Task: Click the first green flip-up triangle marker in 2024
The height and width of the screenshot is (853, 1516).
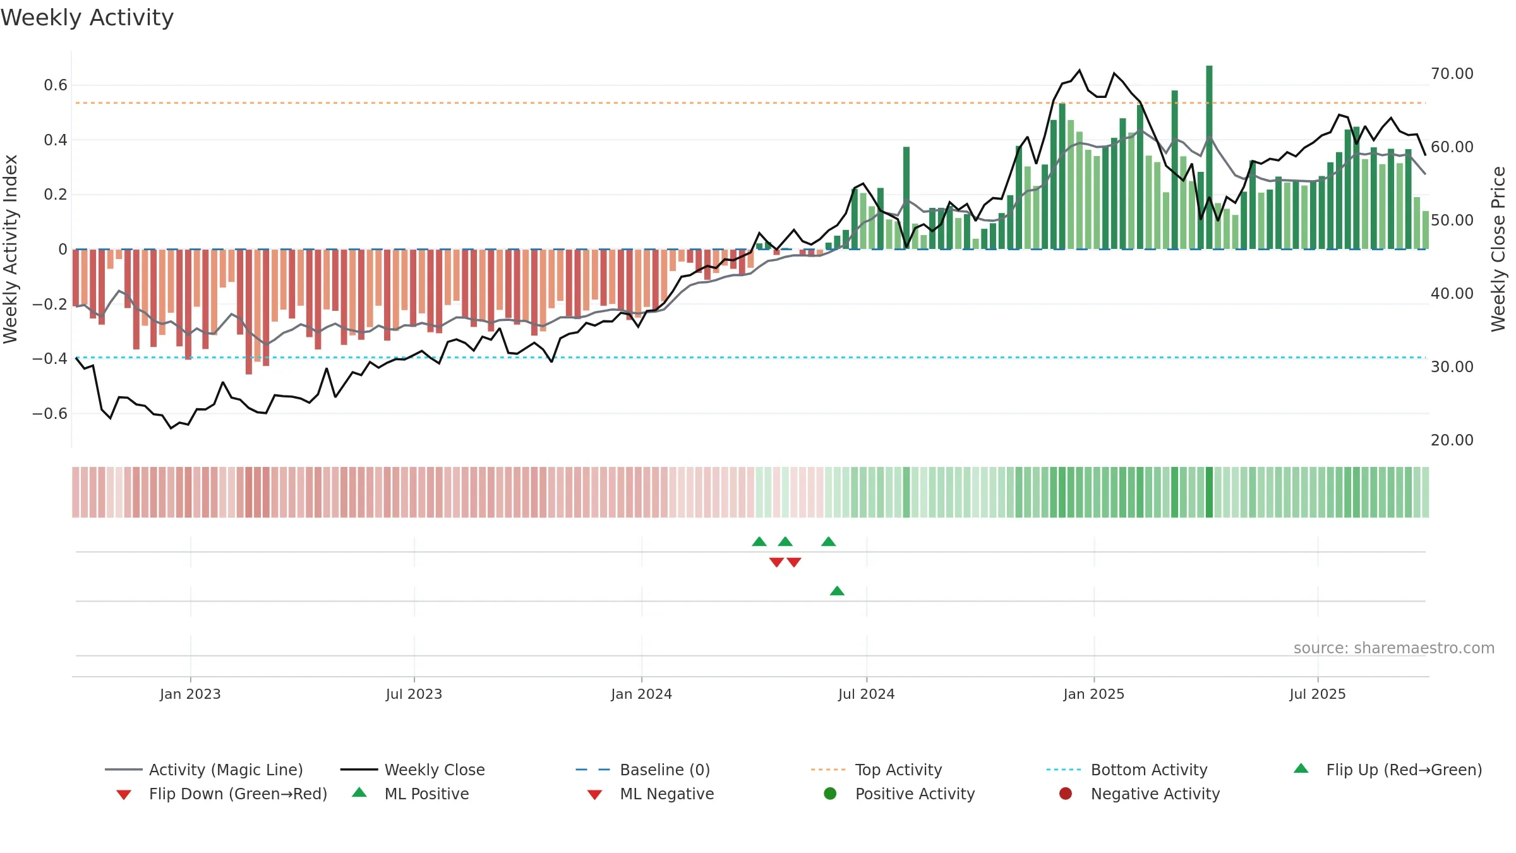Action: (759, 541)
